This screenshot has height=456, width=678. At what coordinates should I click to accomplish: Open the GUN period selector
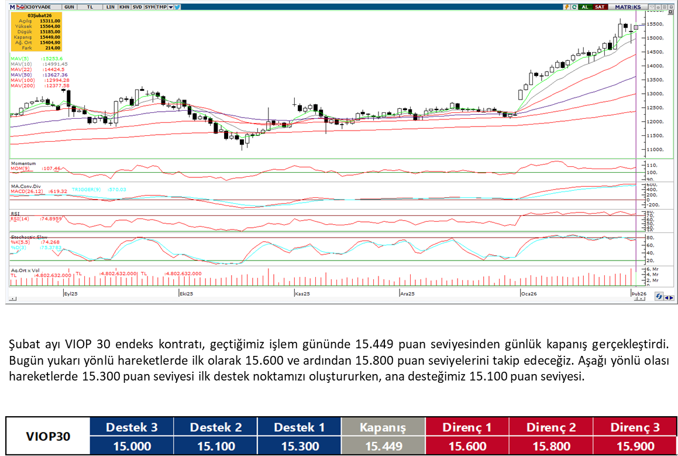click(69, 7)
